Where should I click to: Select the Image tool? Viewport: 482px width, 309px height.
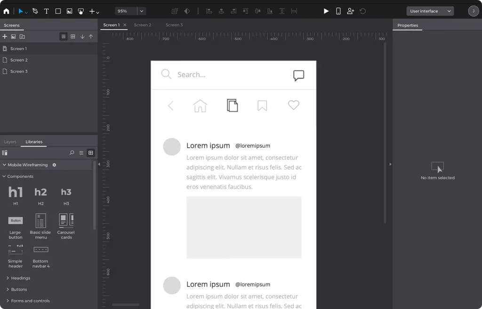click(70, 11)
